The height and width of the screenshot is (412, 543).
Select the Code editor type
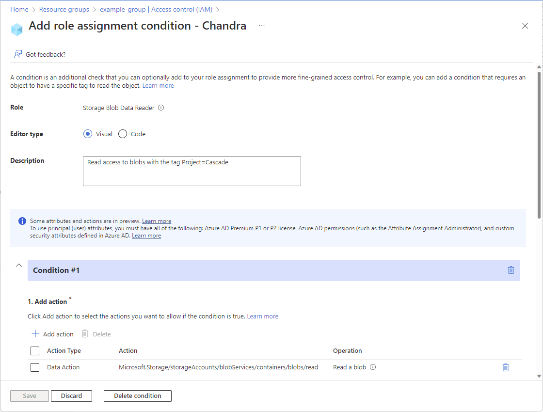[x=123, y=134]
